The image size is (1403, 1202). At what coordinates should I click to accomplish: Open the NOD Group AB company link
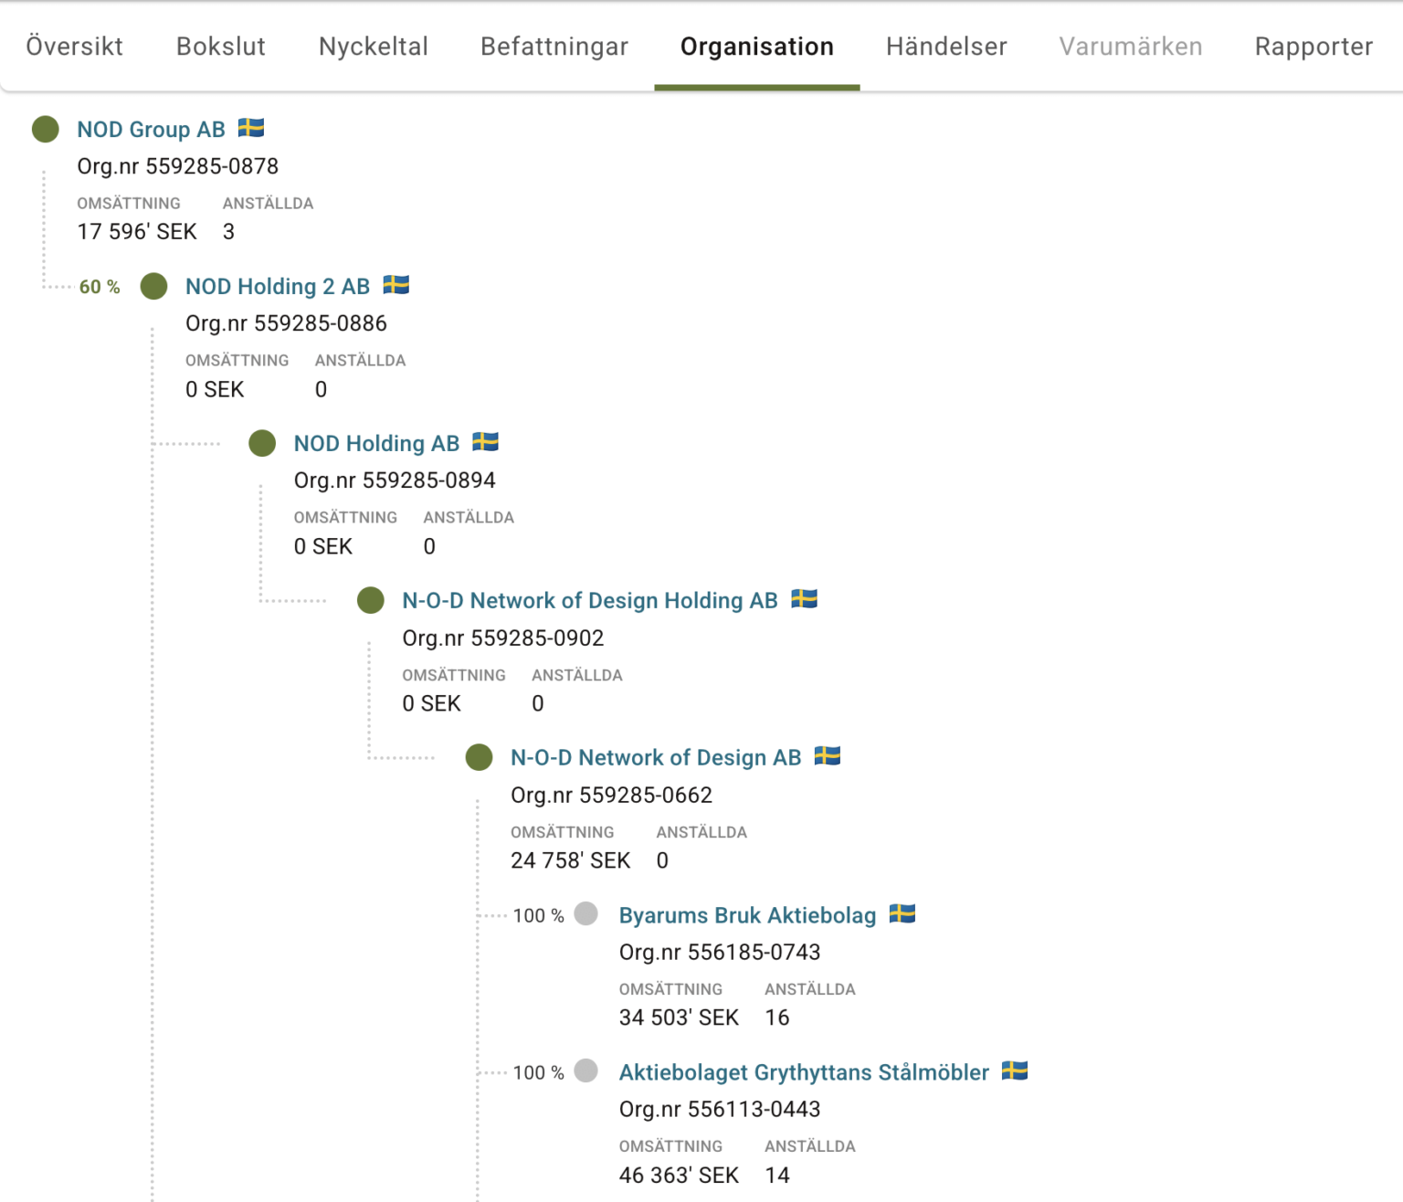point(151,130)
